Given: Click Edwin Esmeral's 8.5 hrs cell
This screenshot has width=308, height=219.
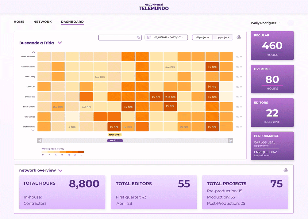Looking at the screenshot, I should point(58,107).
